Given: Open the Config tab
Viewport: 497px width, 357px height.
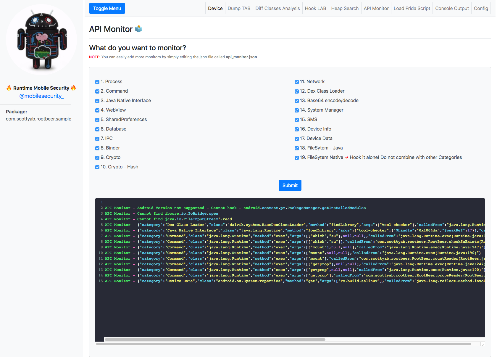Looking at the screenshot, I should tap(481, 8).
